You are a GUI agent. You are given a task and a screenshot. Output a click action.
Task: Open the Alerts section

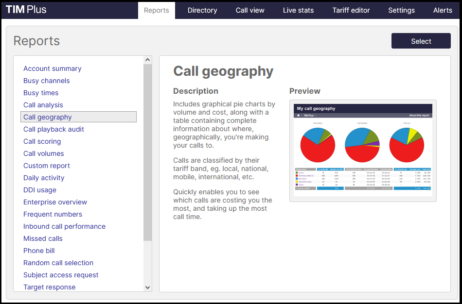[x=442, y=10]
